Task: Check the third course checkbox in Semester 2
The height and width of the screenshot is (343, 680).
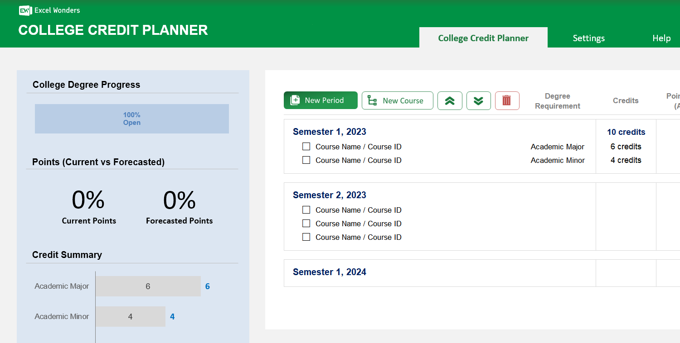Action: pyautogui.click(x=306, y=237)
